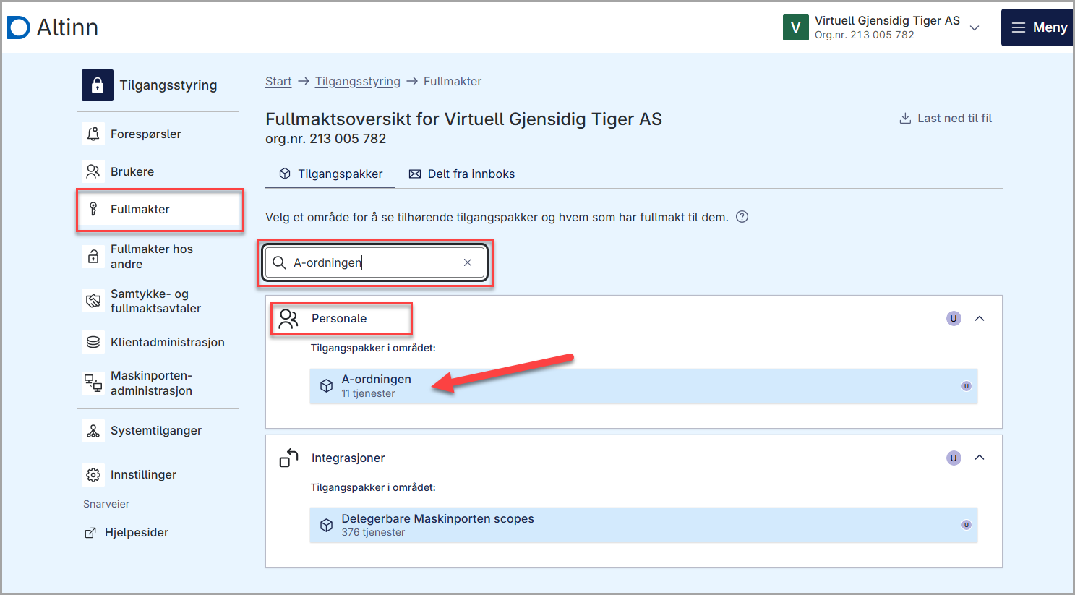Viewport: 1075px width, 595px height.
Task: Click the Innstillinger gear icon
Action: click(93, 475)
